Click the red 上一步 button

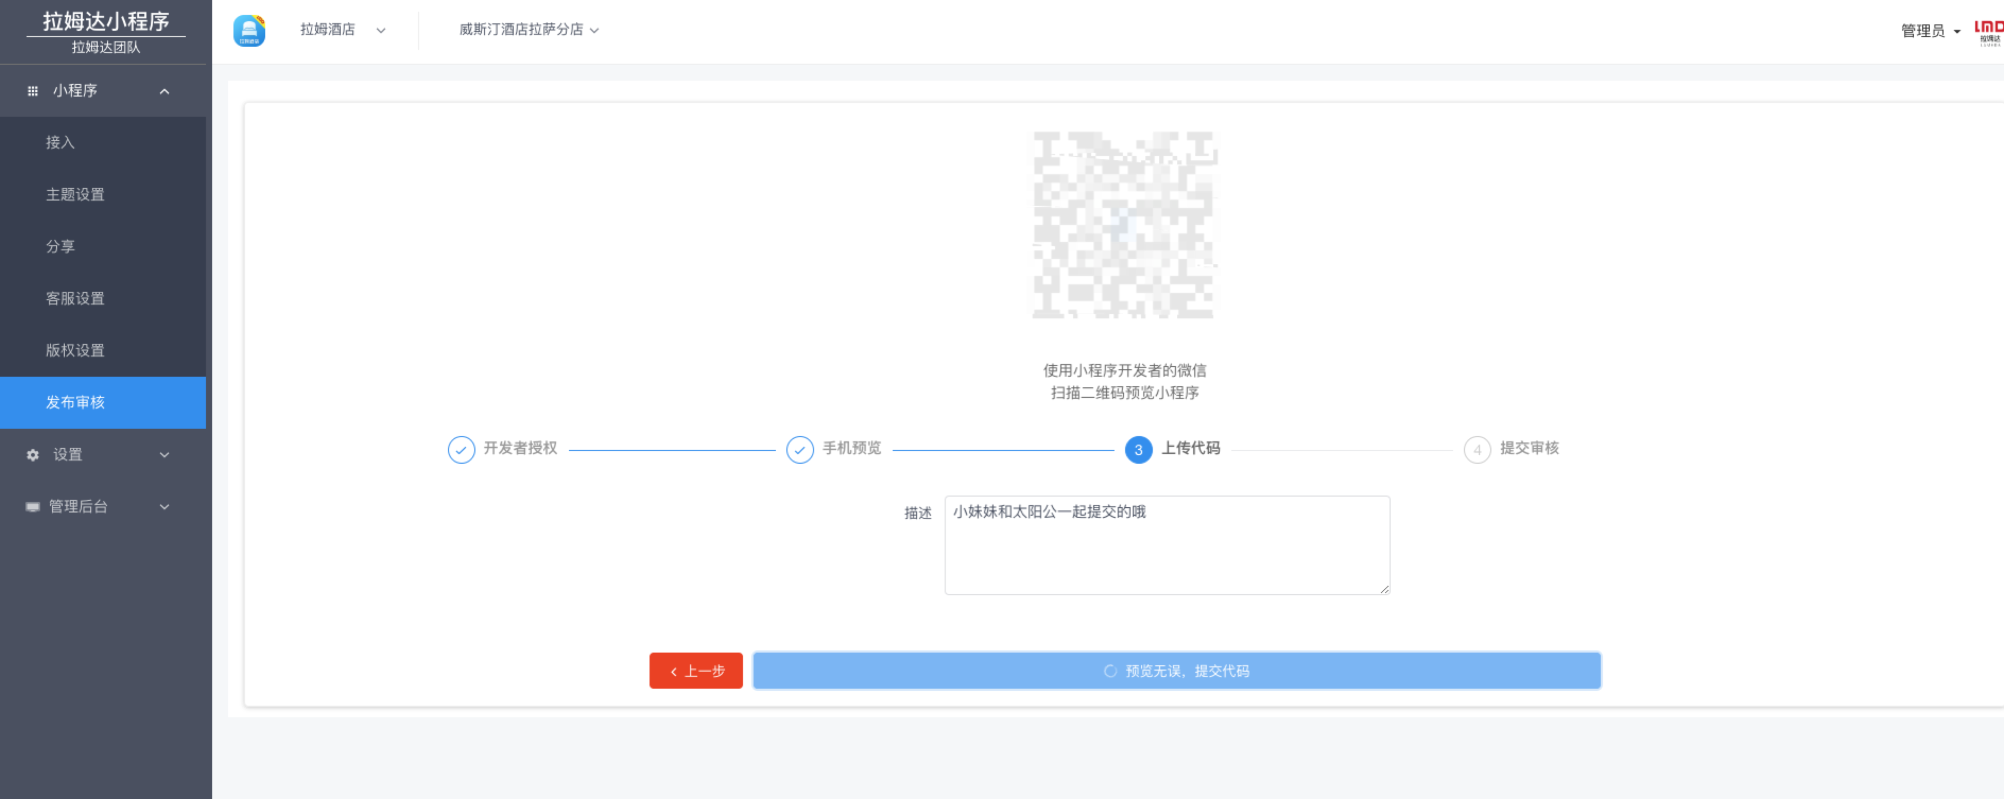(696, 672)
